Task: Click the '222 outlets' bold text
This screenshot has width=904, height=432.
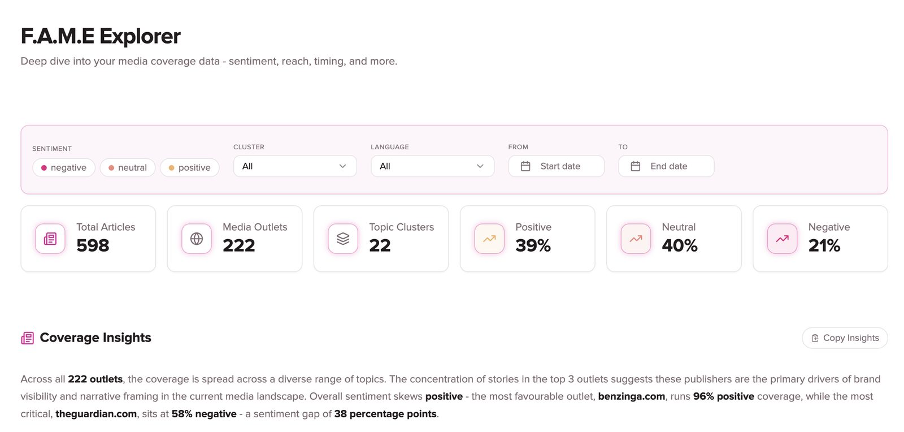Action: click(x=95, y=379)
